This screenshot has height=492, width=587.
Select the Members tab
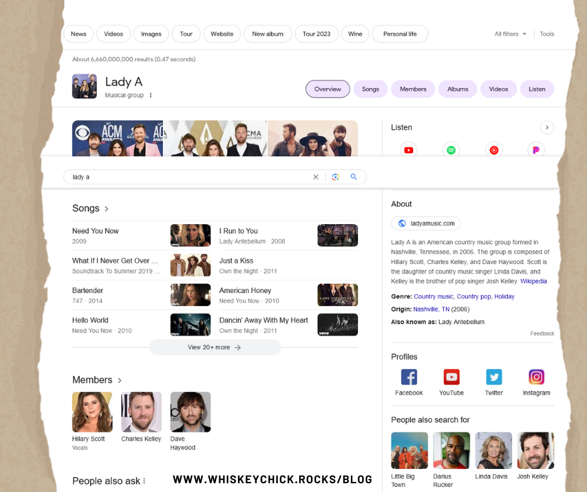pos(413,89)
